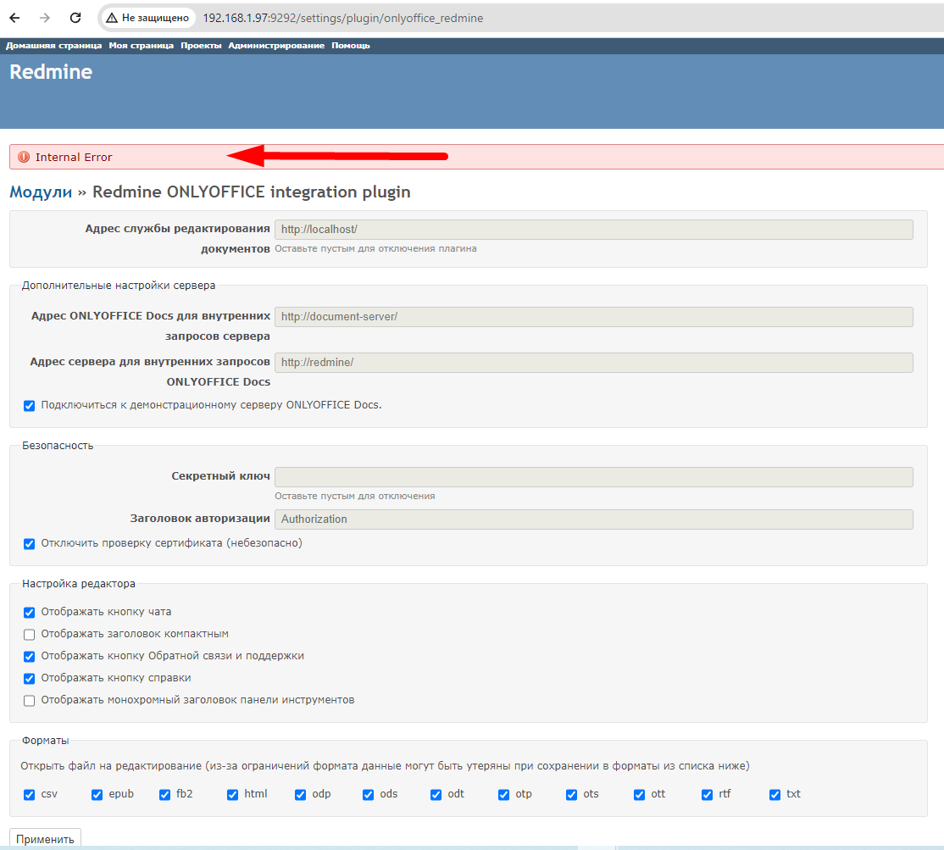
Task: Open 'Администрирование' menu item
Action: tap(276, 46)
